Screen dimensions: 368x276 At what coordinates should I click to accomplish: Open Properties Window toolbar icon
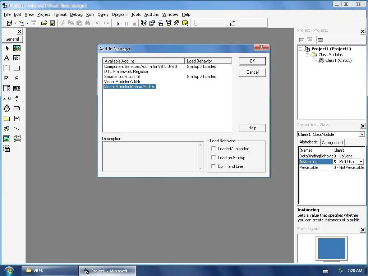click(x=152, y=23)
